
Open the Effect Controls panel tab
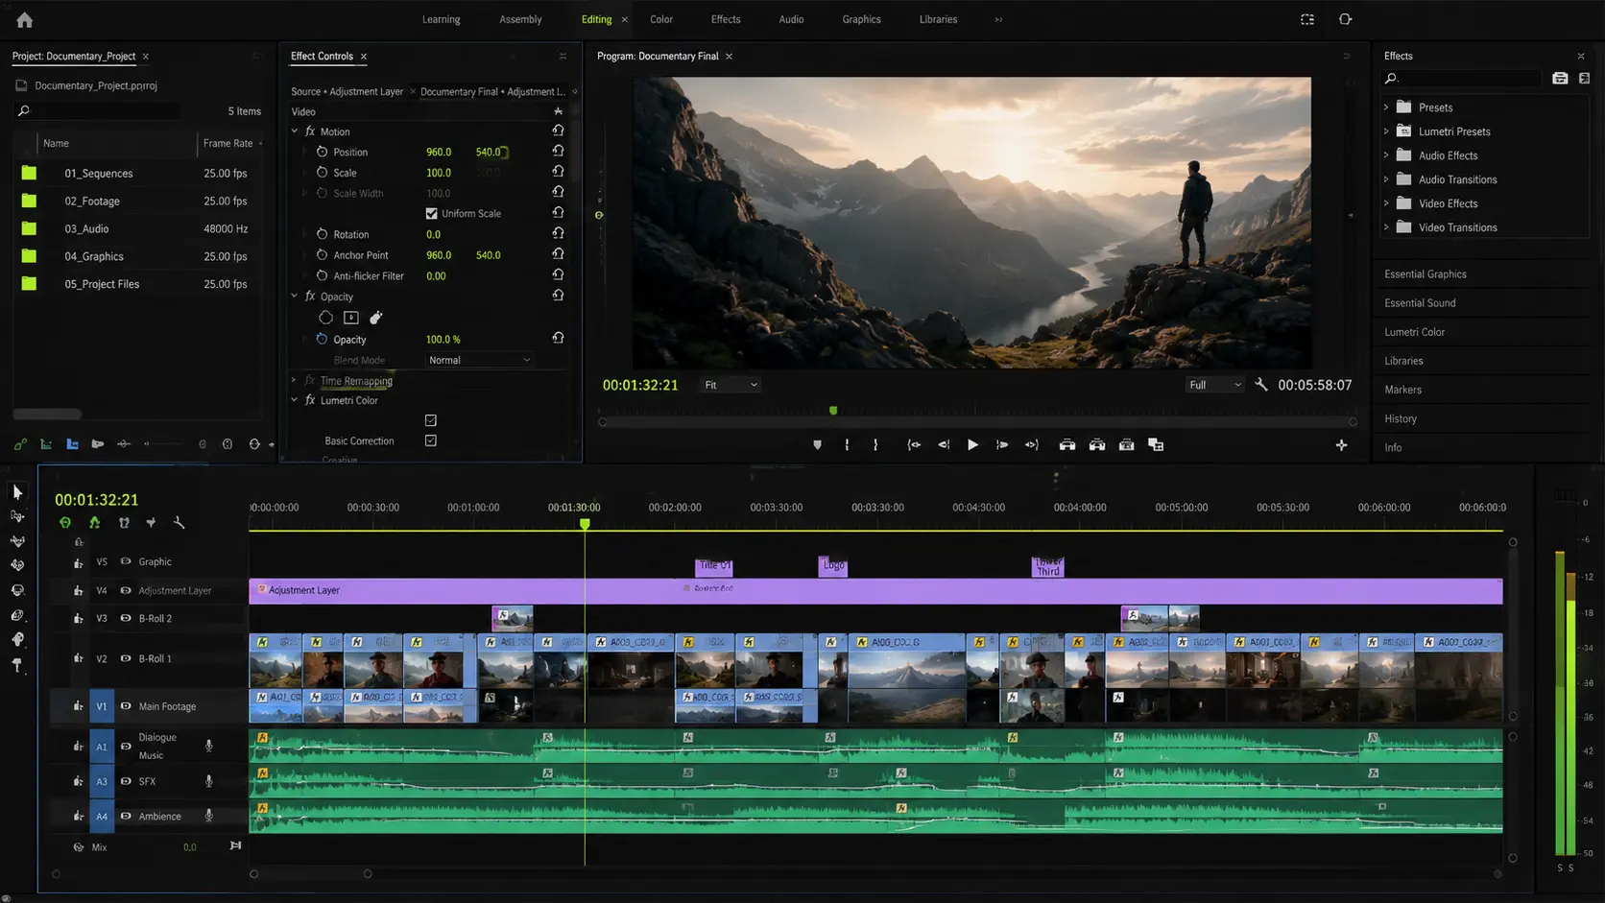pos(322,57)
